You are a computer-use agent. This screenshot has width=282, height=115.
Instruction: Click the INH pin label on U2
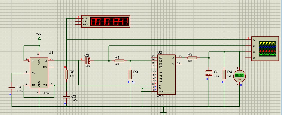(161, 91)
